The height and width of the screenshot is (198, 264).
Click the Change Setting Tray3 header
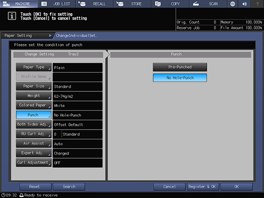(x=58, y=55)
